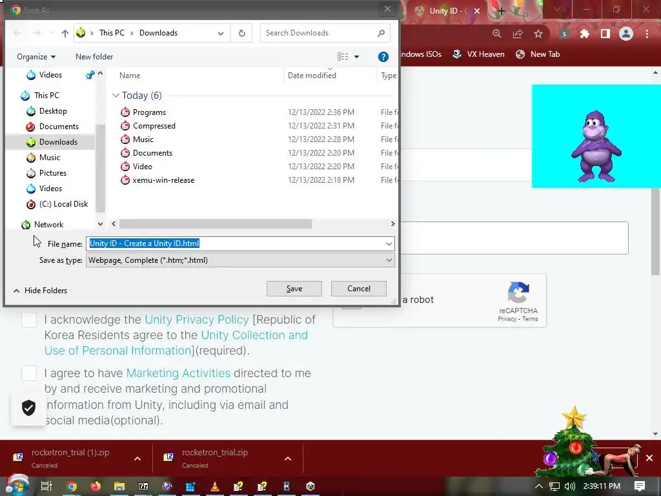The height and width of the screenshot is (496, 661).
Task: Click the Cancel button
Action: click(x=359, y=289)
